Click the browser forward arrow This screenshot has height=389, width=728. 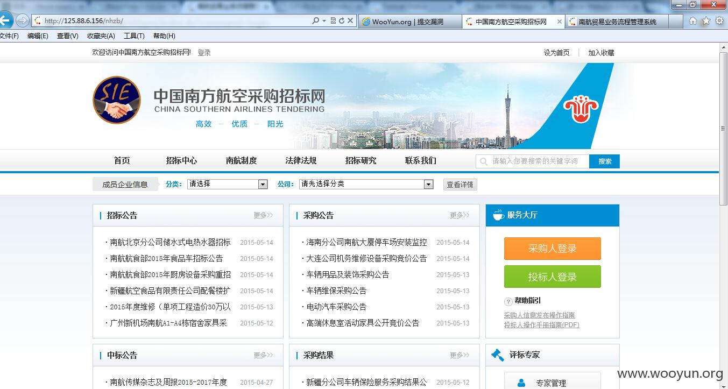tap(22, 21)
